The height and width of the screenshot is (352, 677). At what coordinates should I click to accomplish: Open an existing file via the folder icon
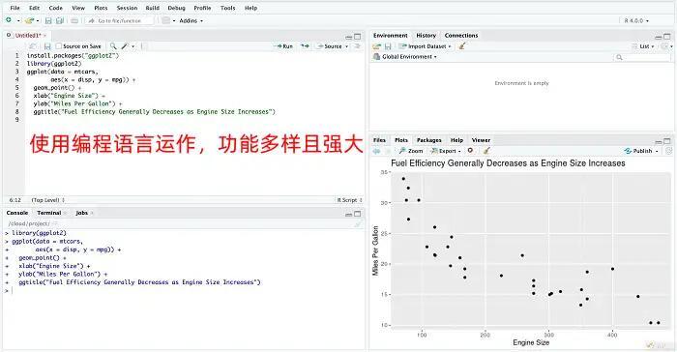click(29, 20)
